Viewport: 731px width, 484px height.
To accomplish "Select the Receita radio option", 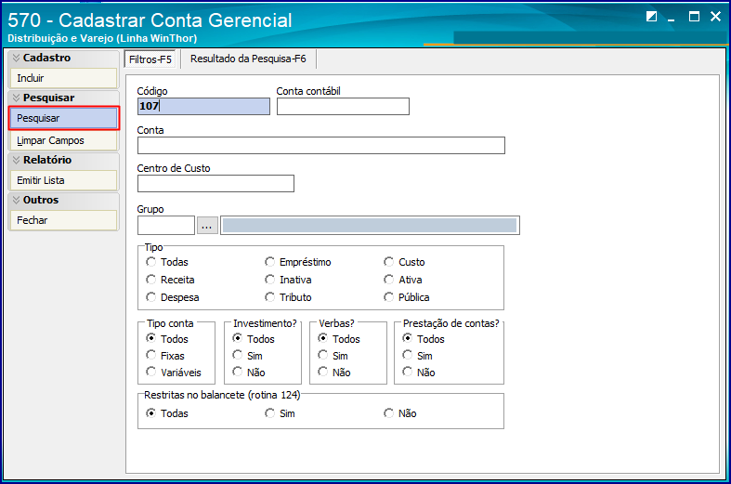I will click(x=170, y=280).
